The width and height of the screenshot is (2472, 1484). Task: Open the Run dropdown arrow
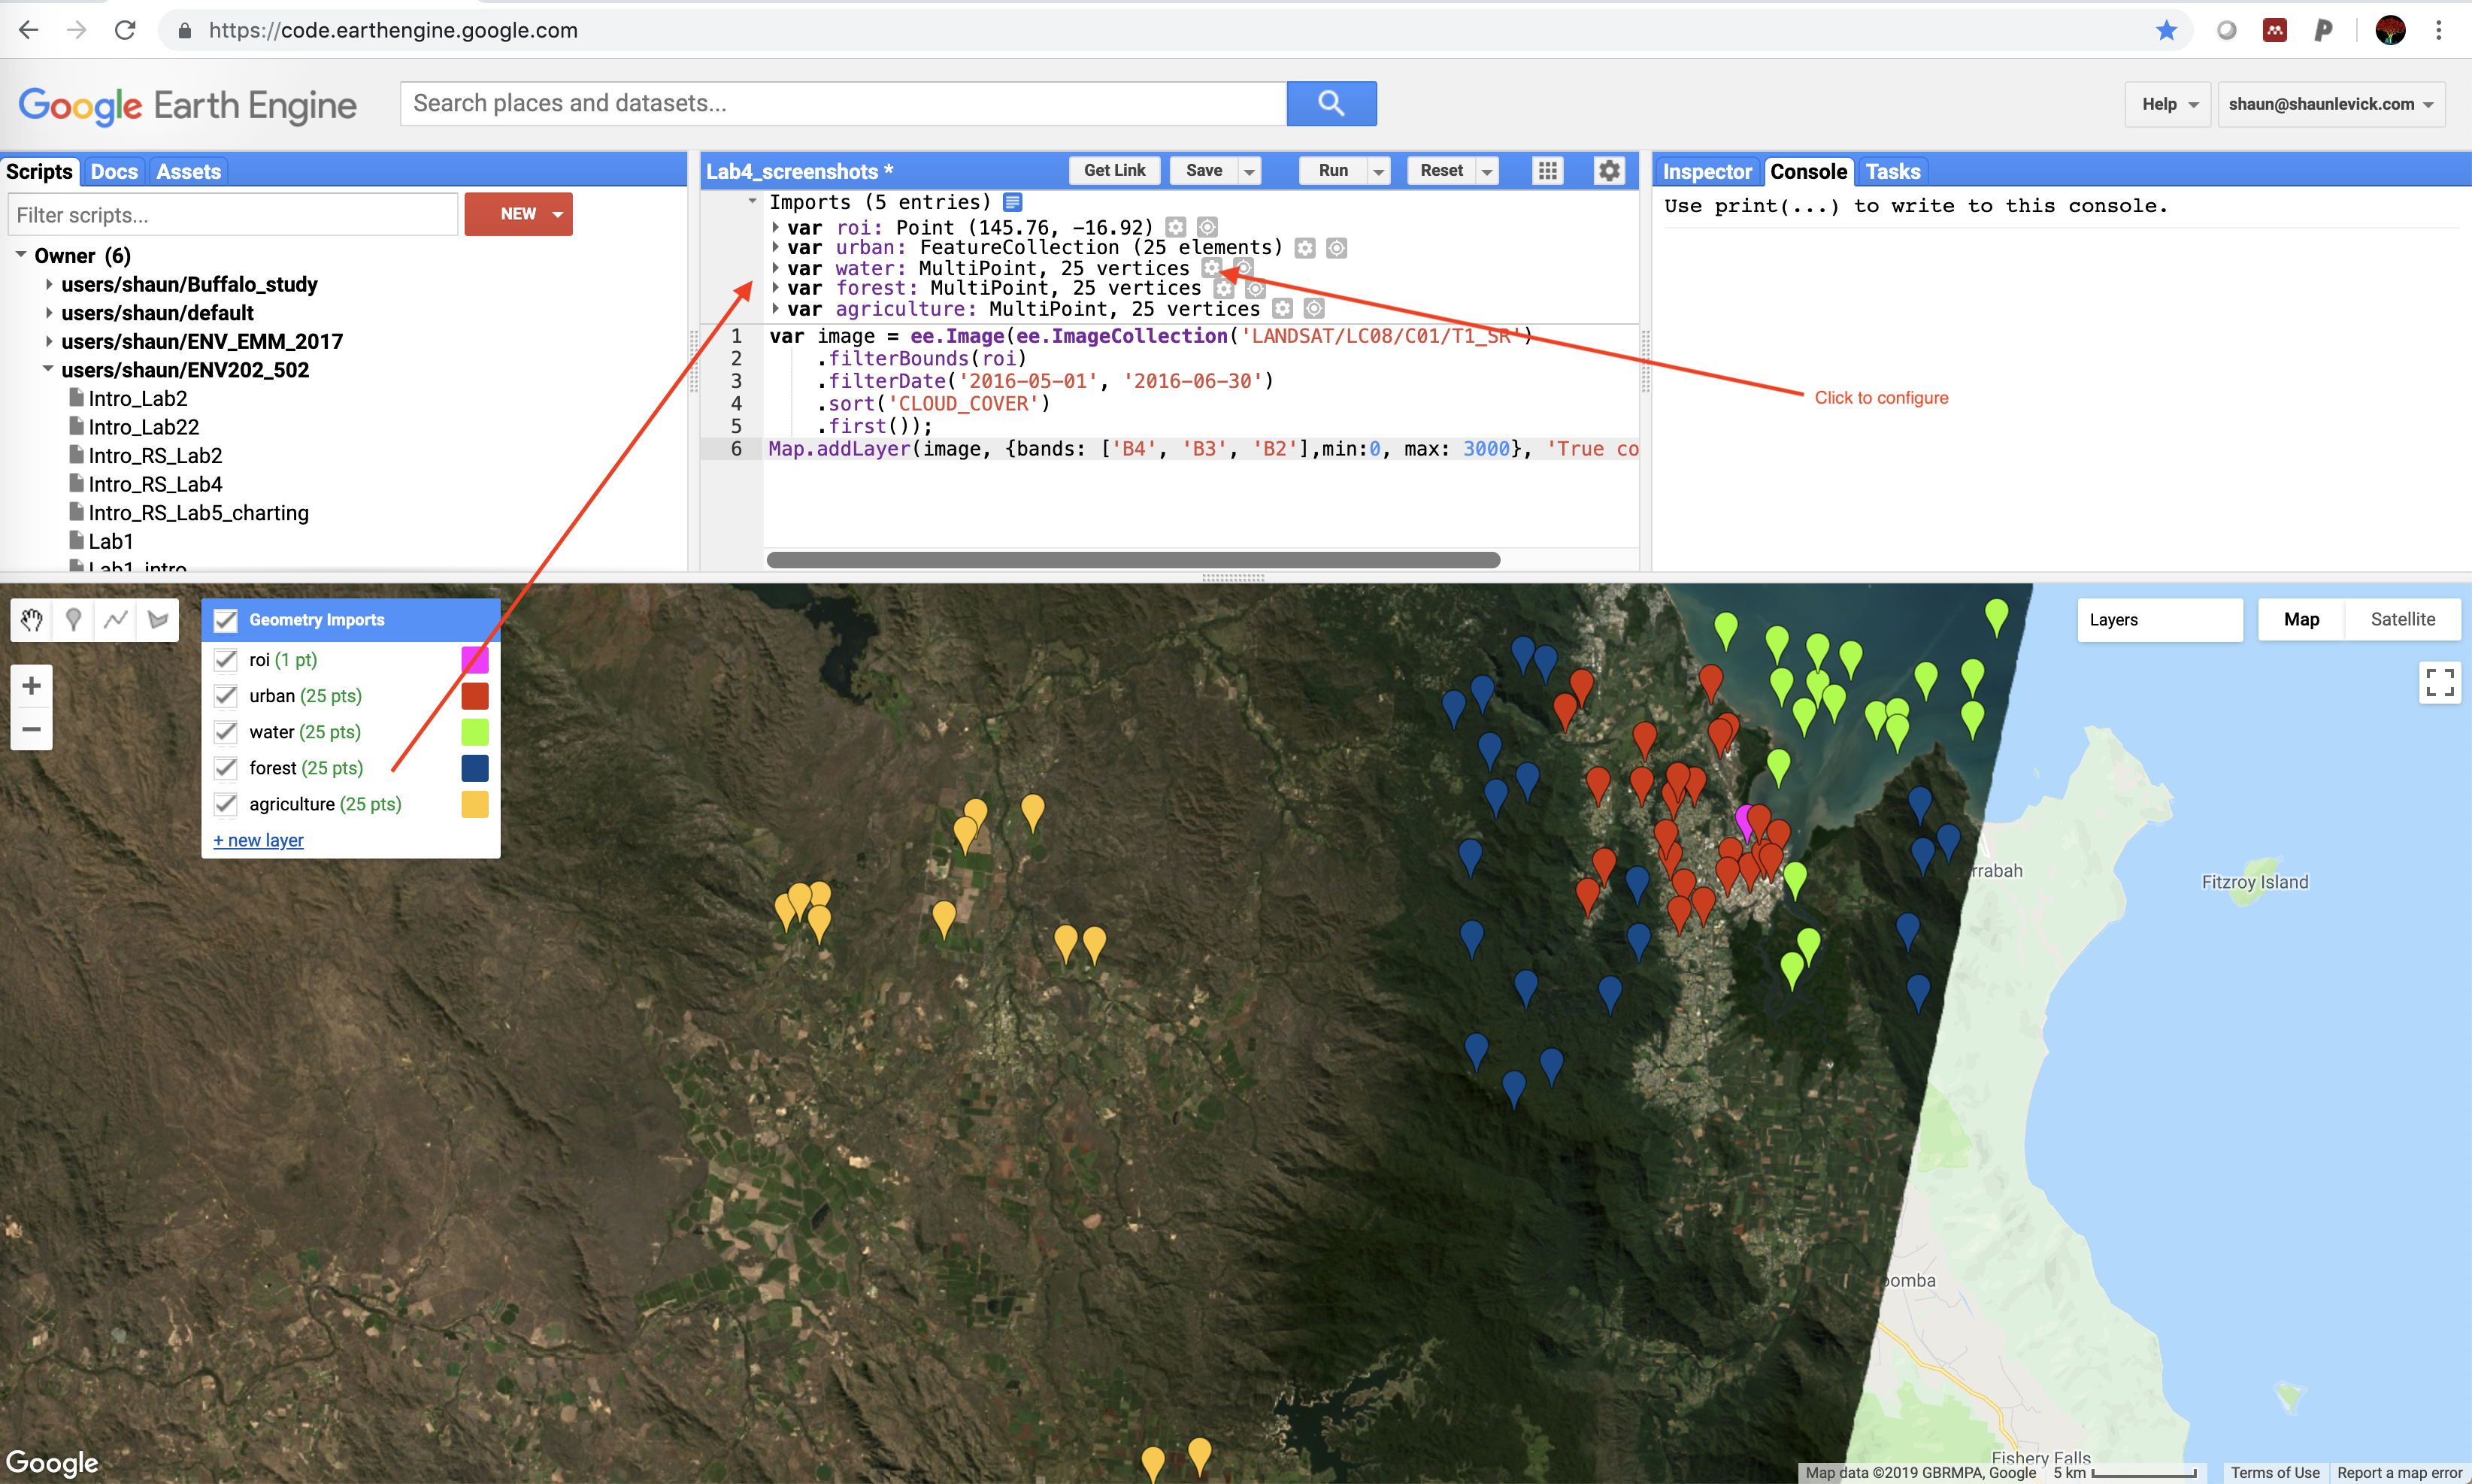pos(1379,171)
